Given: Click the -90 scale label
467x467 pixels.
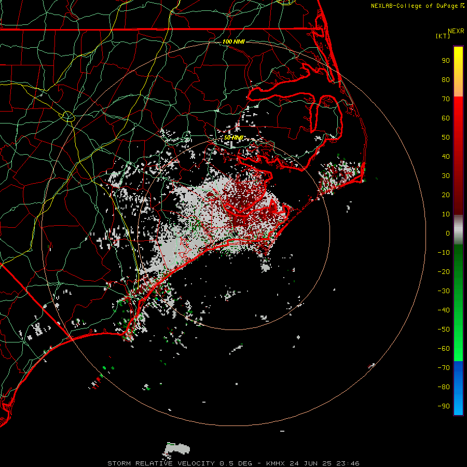Looking at the screenshot, I should point(444,406).
